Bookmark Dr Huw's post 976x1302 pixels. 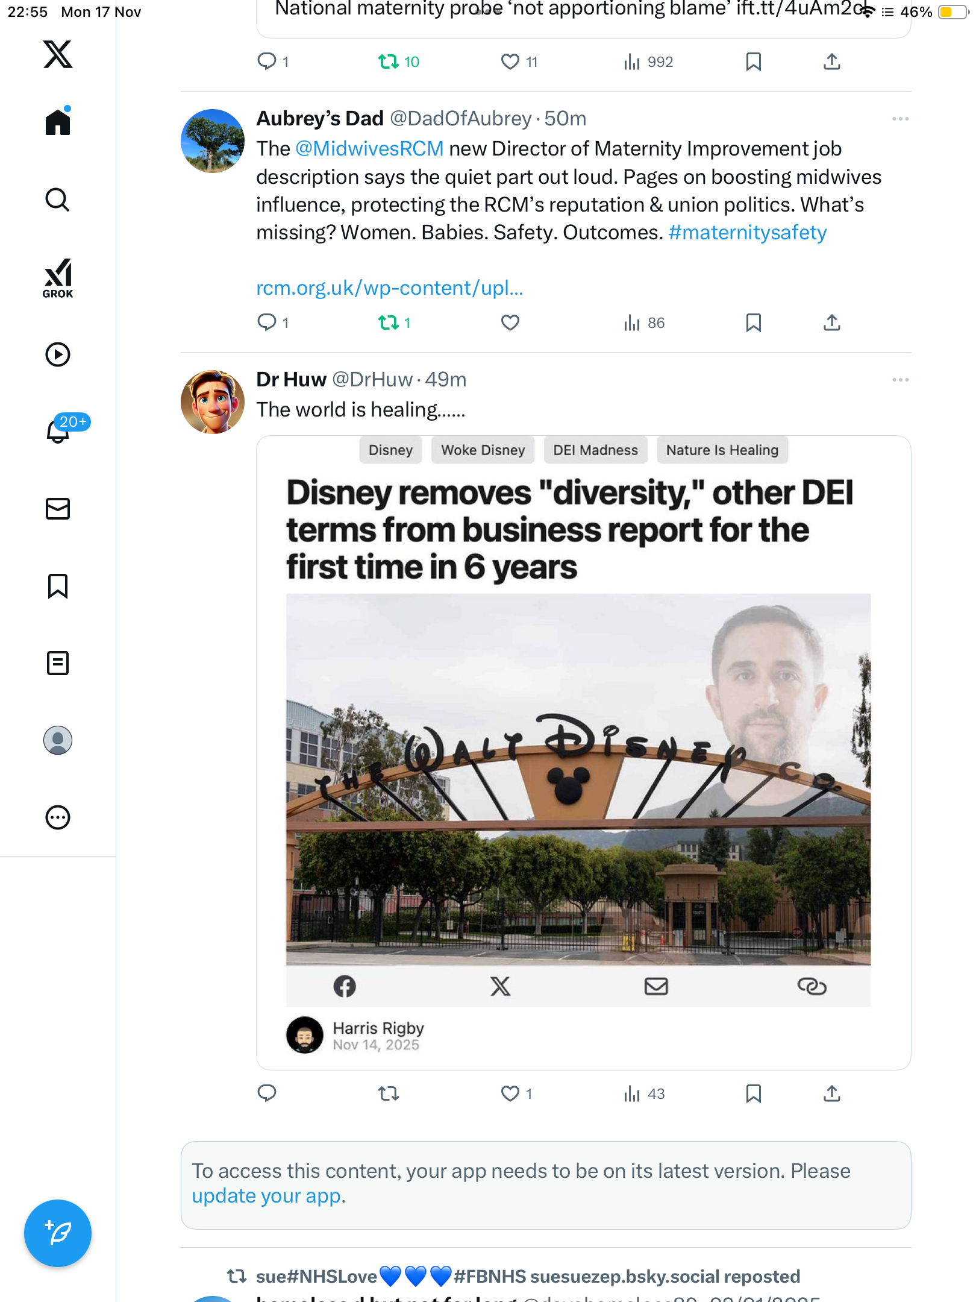click(753, 1093)
